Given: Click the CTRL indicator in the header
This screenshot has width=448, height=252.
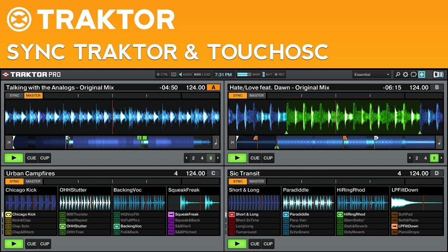Looking at the screenshot, I should 162,75.
